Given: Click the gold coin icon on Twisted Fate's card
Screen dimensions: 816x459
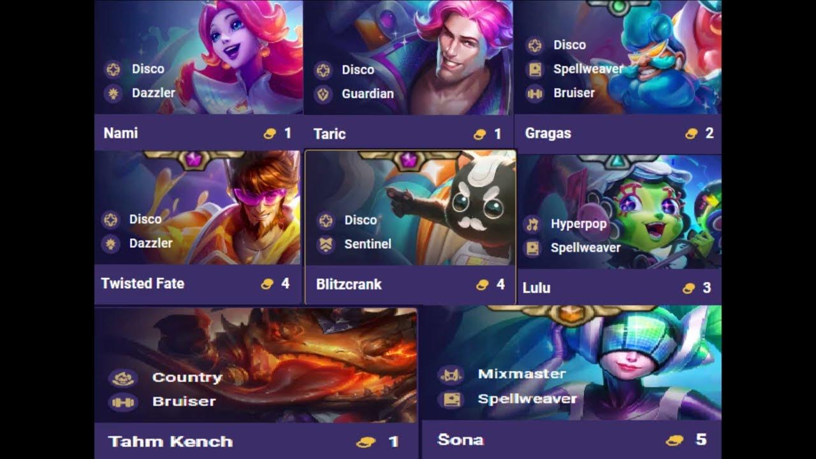Looking at the screenshot, I should [267, 284].
